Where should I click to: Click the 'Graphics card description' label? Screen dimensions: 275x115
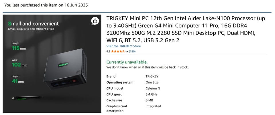point(117,108)
